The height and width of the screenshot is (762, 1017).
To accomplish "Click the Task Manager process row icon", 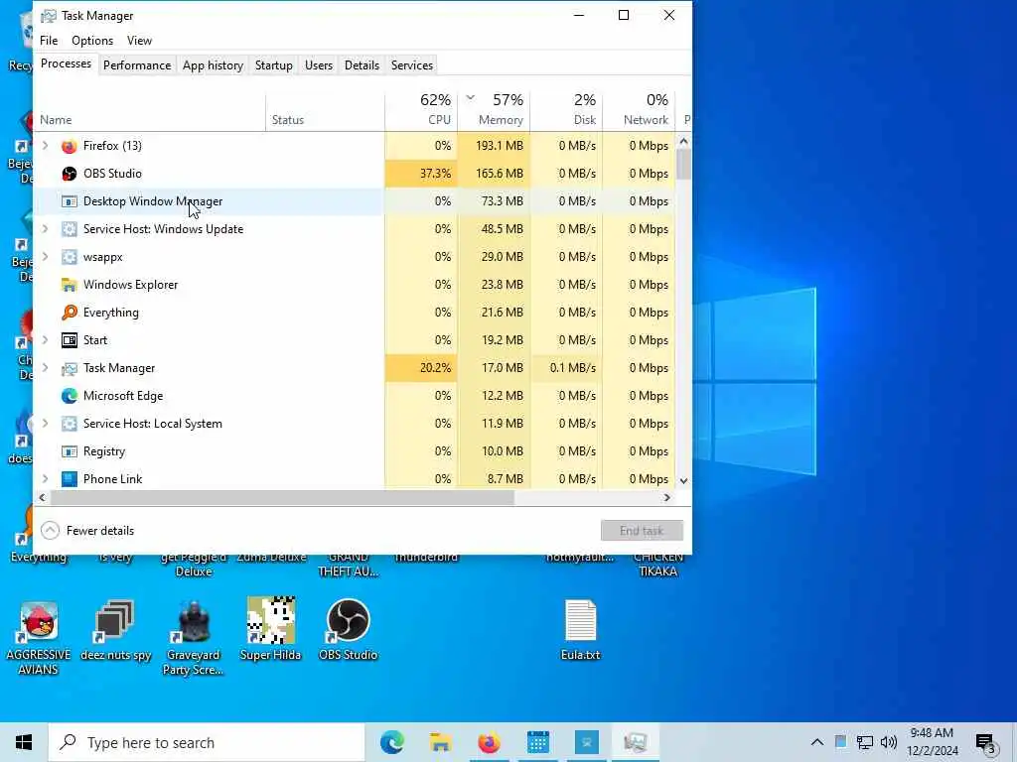I will (x=69, y=368).
